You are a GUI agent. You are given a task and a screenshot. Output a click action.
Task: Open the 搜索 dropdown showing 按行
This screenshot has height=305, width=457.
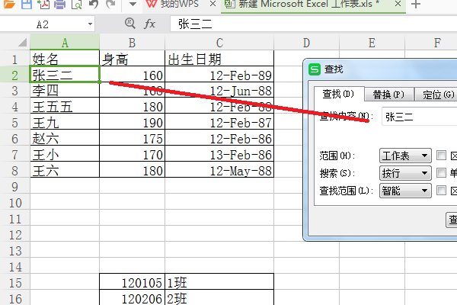pos(405,173)
